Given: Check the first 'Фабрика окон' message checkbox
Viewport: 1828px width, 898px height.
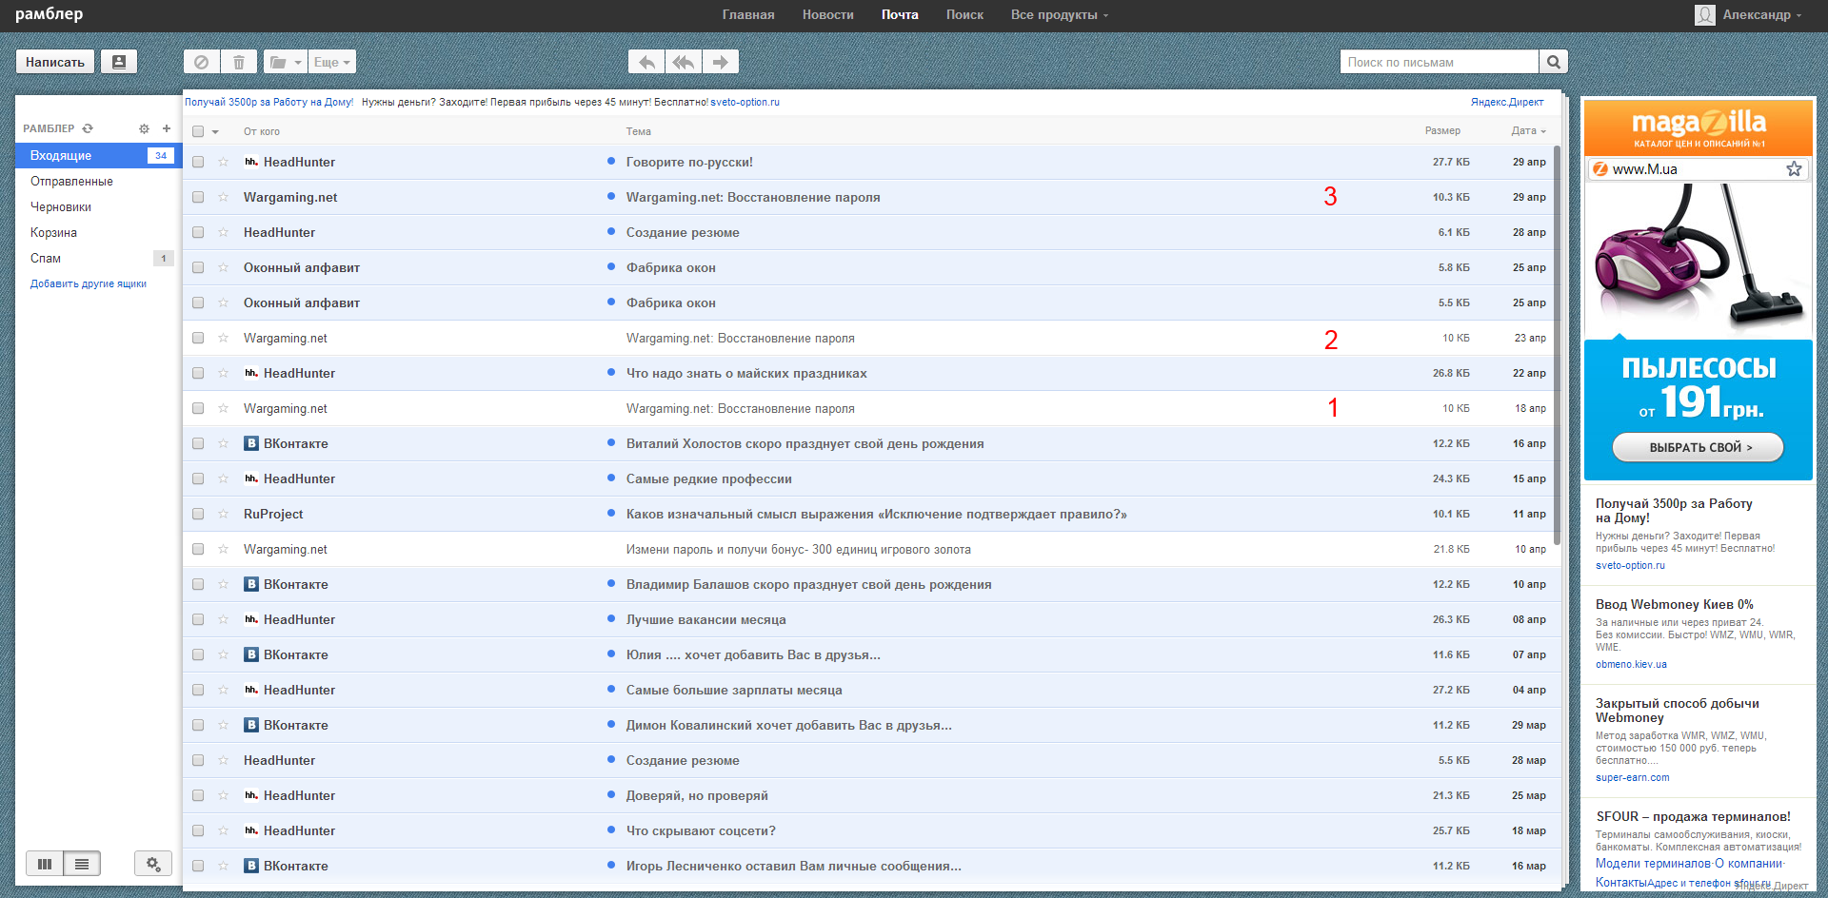Looking at the screenshot, I should (198, 267).
